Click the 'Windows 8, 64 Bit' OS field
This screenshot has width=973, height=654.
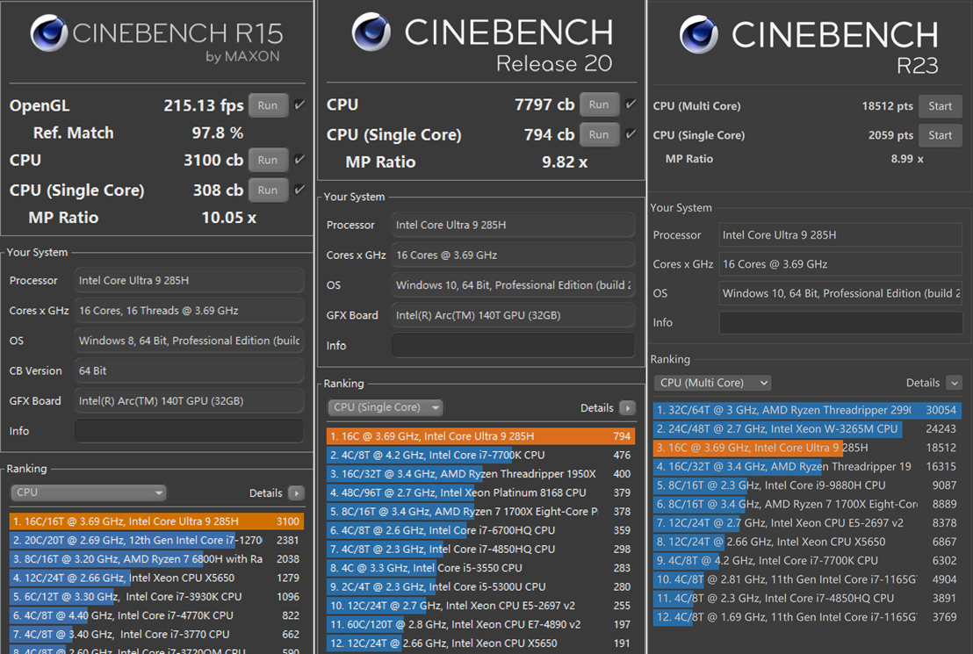pyautogui.click(x=189, y=341)
